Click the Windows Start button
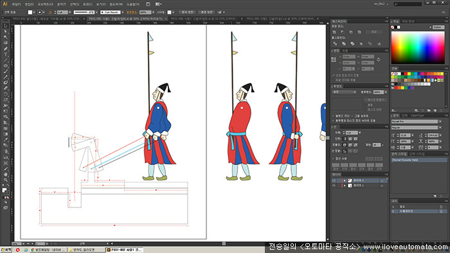450x253 pixels. tap(6, 250)
